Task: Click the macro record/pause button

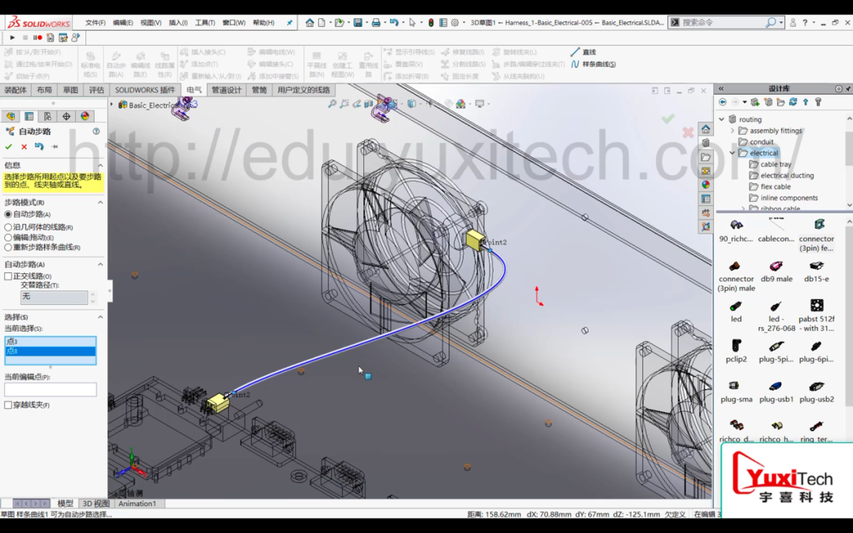Action: click(38, 38)
